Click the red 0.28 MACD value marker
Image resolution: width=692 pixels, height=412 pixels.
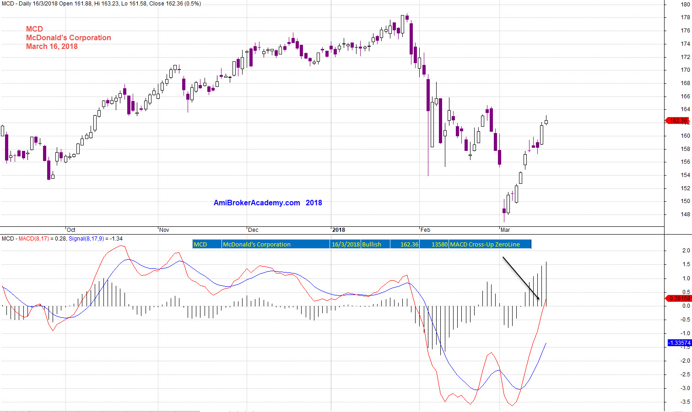[x=679, y=299]
